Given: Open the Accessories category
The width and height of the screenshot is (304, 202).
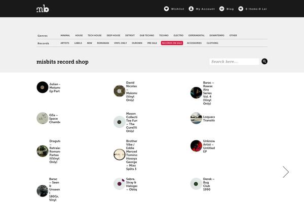Looking at the screenshot, I should click(x=194, y=43).
